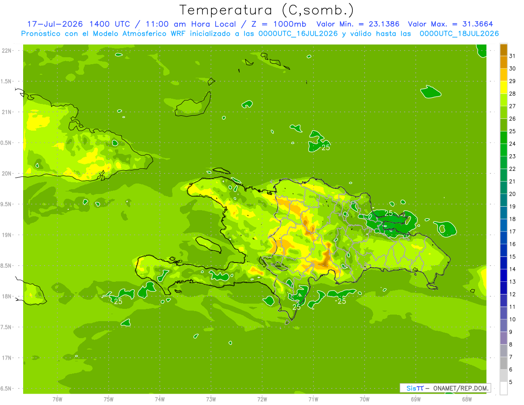This screenshot has width=524, height=405.
Task: Click the "68W" longitude axis label
Action: click(x=467, y=399)
